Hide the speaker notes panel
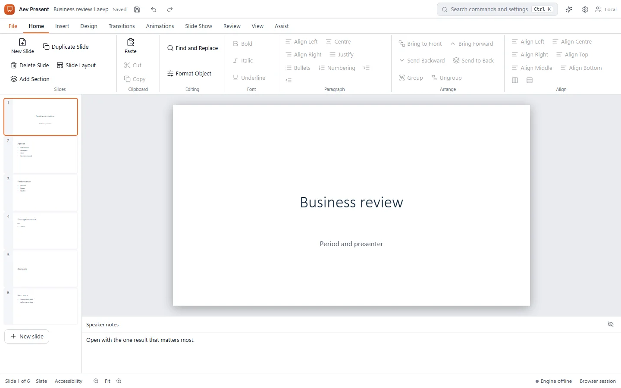Screen dimensions: 621x388 pos(611,324)
